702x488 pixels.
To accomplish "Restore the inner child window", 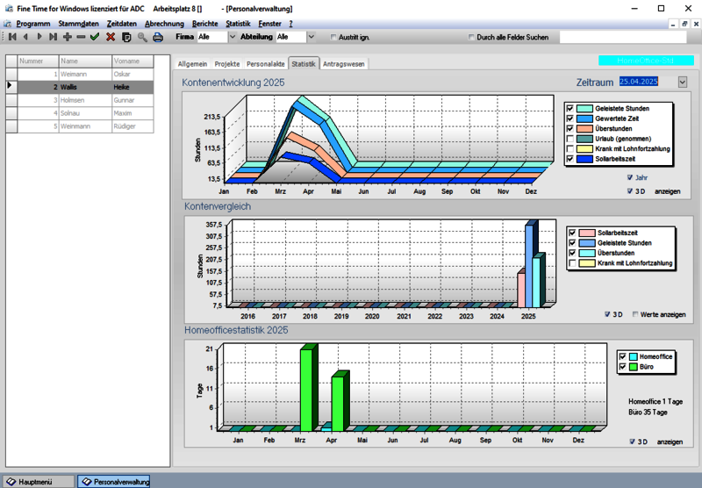I will (x=684, y=25).
